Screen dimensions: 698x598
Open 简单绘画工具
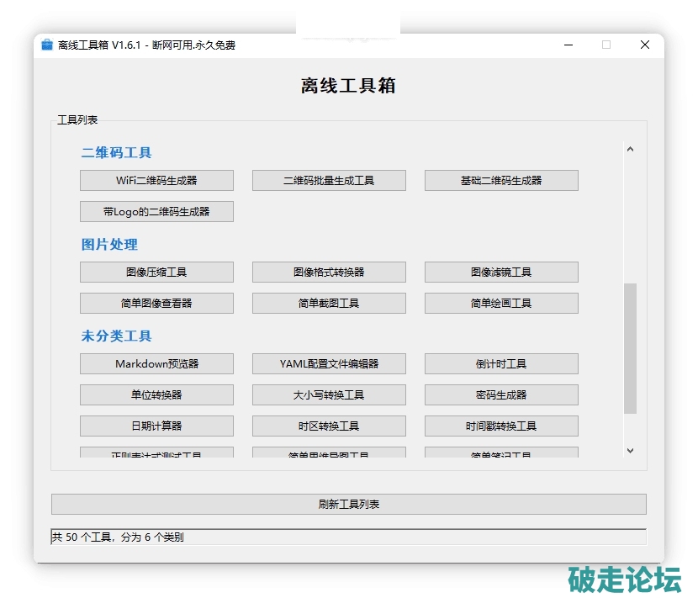point(501,304)
